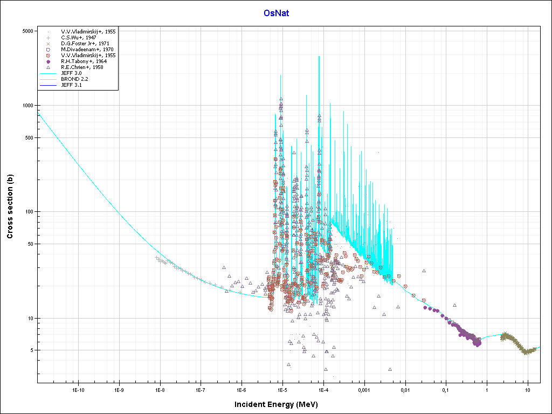Click the gray BROND 2.2 line sample
The width and height of the screenshot is (552, 414).
(48, 79)
